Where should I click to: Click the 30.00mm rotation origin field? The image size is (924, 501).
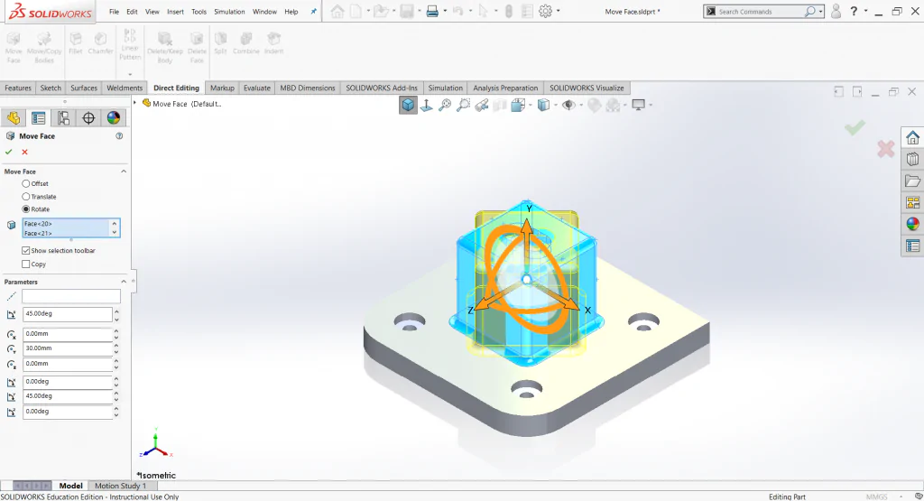click(67, 348)
